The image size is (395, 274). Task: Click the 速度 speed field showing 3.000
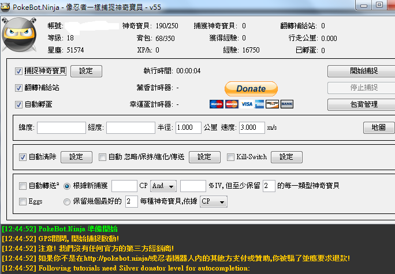[x=252, y=127]
